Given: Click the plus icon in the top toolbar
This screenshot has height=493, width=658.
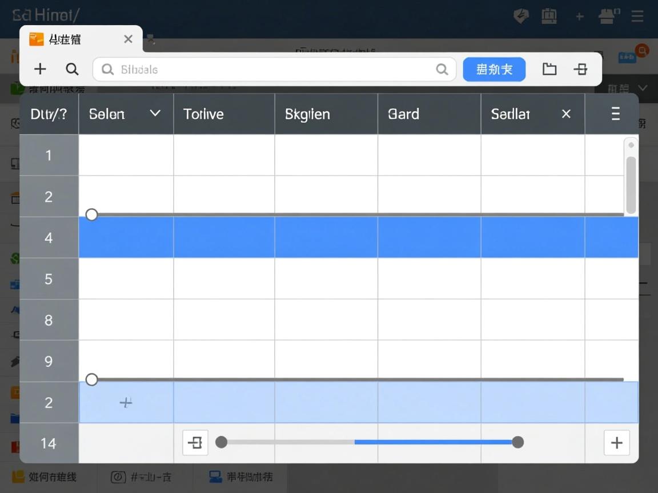Looking at the screenshot, I should point(40,69).
